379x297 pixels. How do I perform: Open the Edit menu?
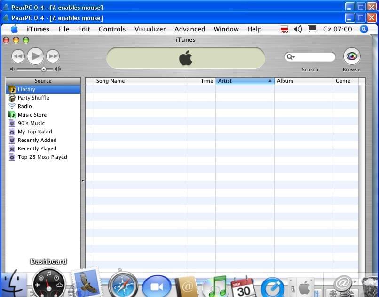(84, 29)
